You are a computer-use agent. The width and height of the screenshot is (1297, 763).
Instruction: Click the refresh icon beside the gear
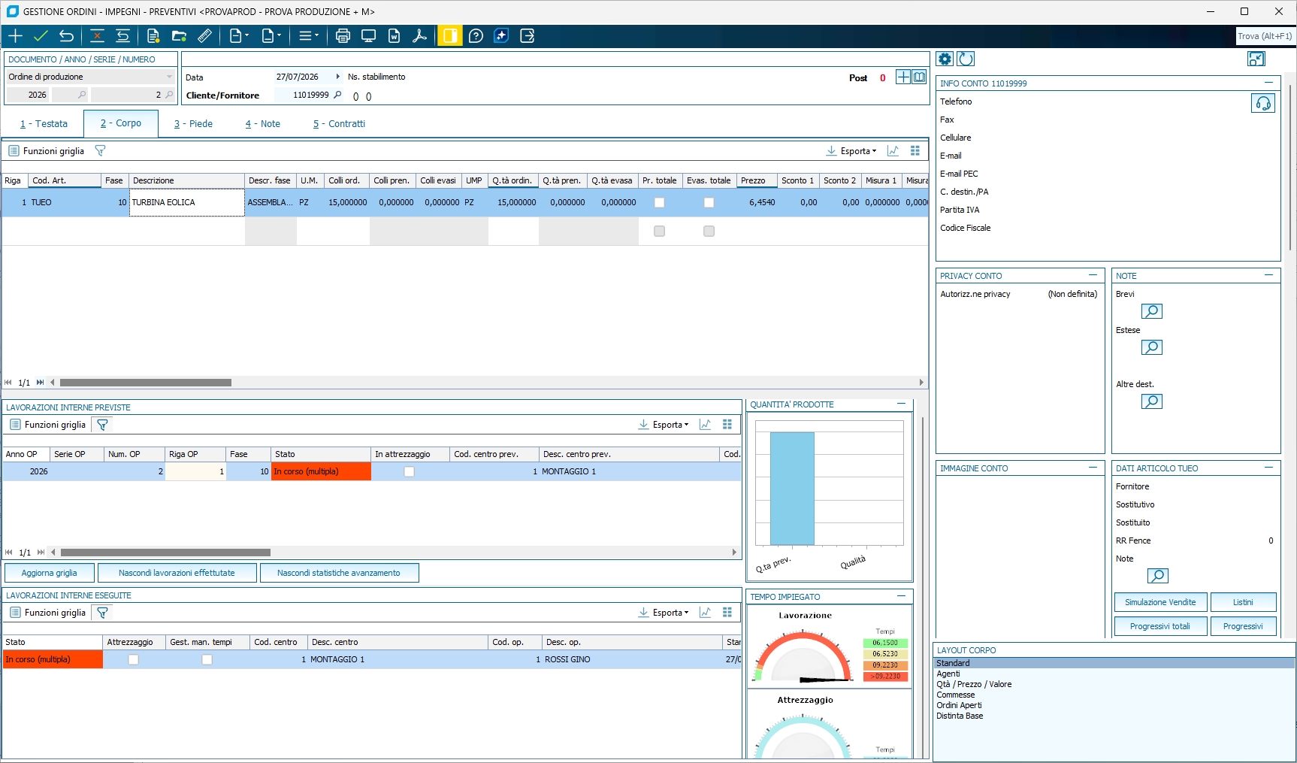pyautogui.click(x=966, y=59)
